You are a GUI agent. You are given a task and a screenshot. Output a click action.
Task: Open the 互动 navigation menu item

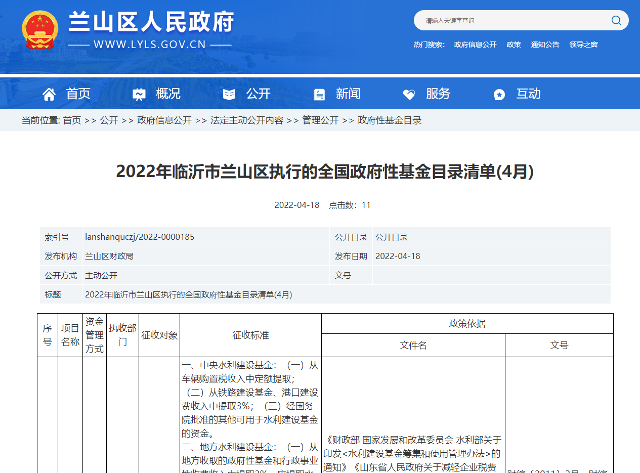pos(528,94)
